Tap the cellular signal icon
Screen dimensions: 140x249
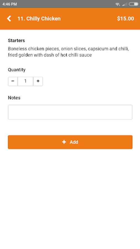tap(125, 4)
